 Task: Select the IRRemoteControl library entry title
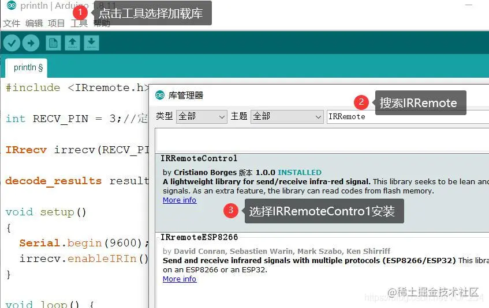click(x=199, y=158)
